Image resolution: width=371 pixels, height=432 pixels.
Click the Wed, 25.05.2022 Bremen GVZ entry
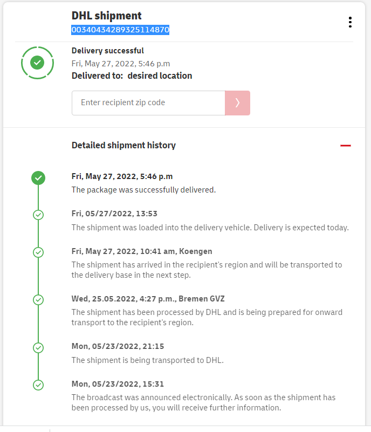(x=148, y=299)
